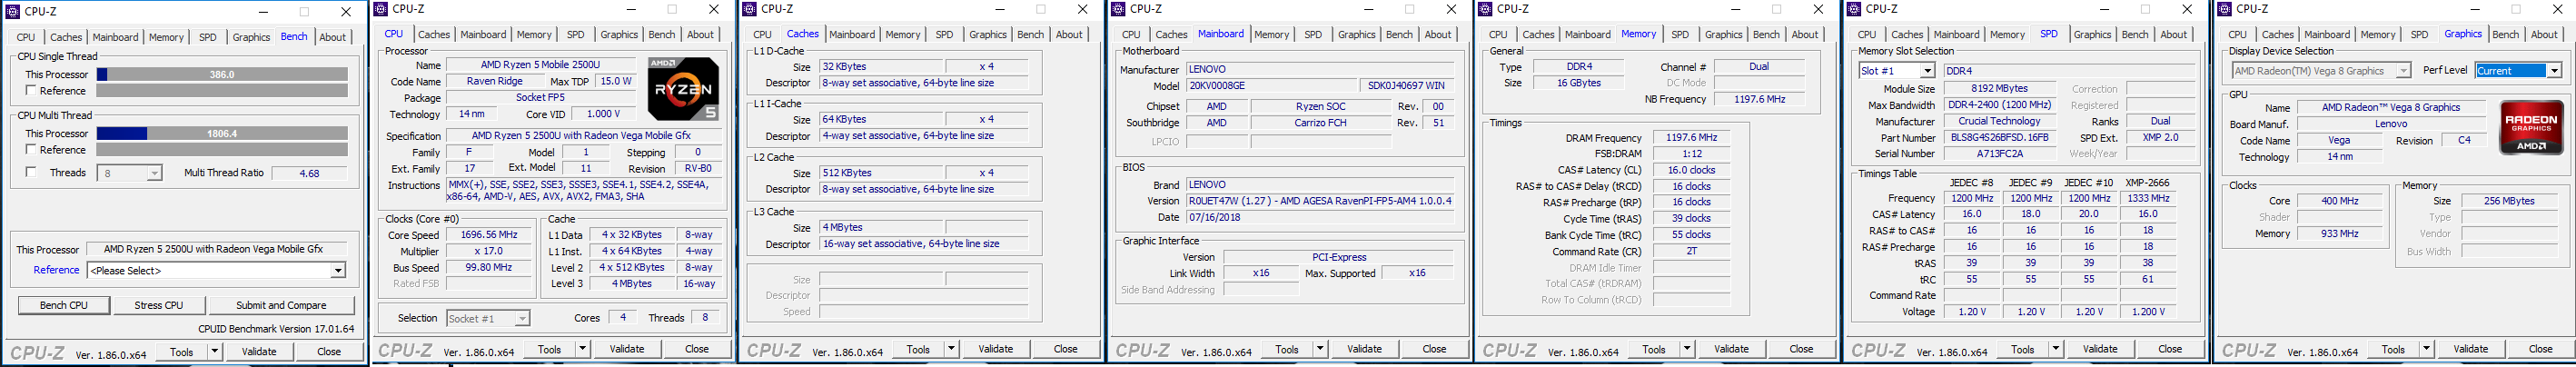
Task: Open the Reference 'Please Select' dropdown
Action: click(338, 270)
